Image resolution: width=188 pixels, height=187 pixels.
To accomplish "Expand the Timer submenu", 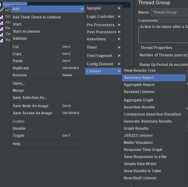I will click(104, 47).
